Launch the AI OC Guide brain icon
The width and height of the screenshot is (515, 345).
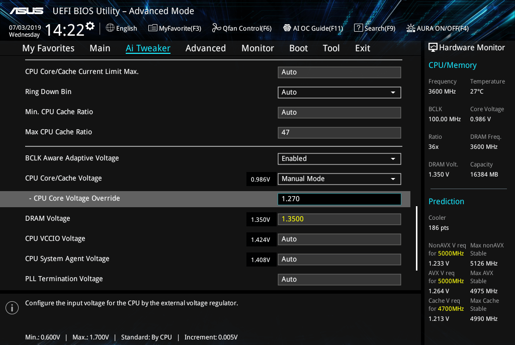[x=287, y=28]
